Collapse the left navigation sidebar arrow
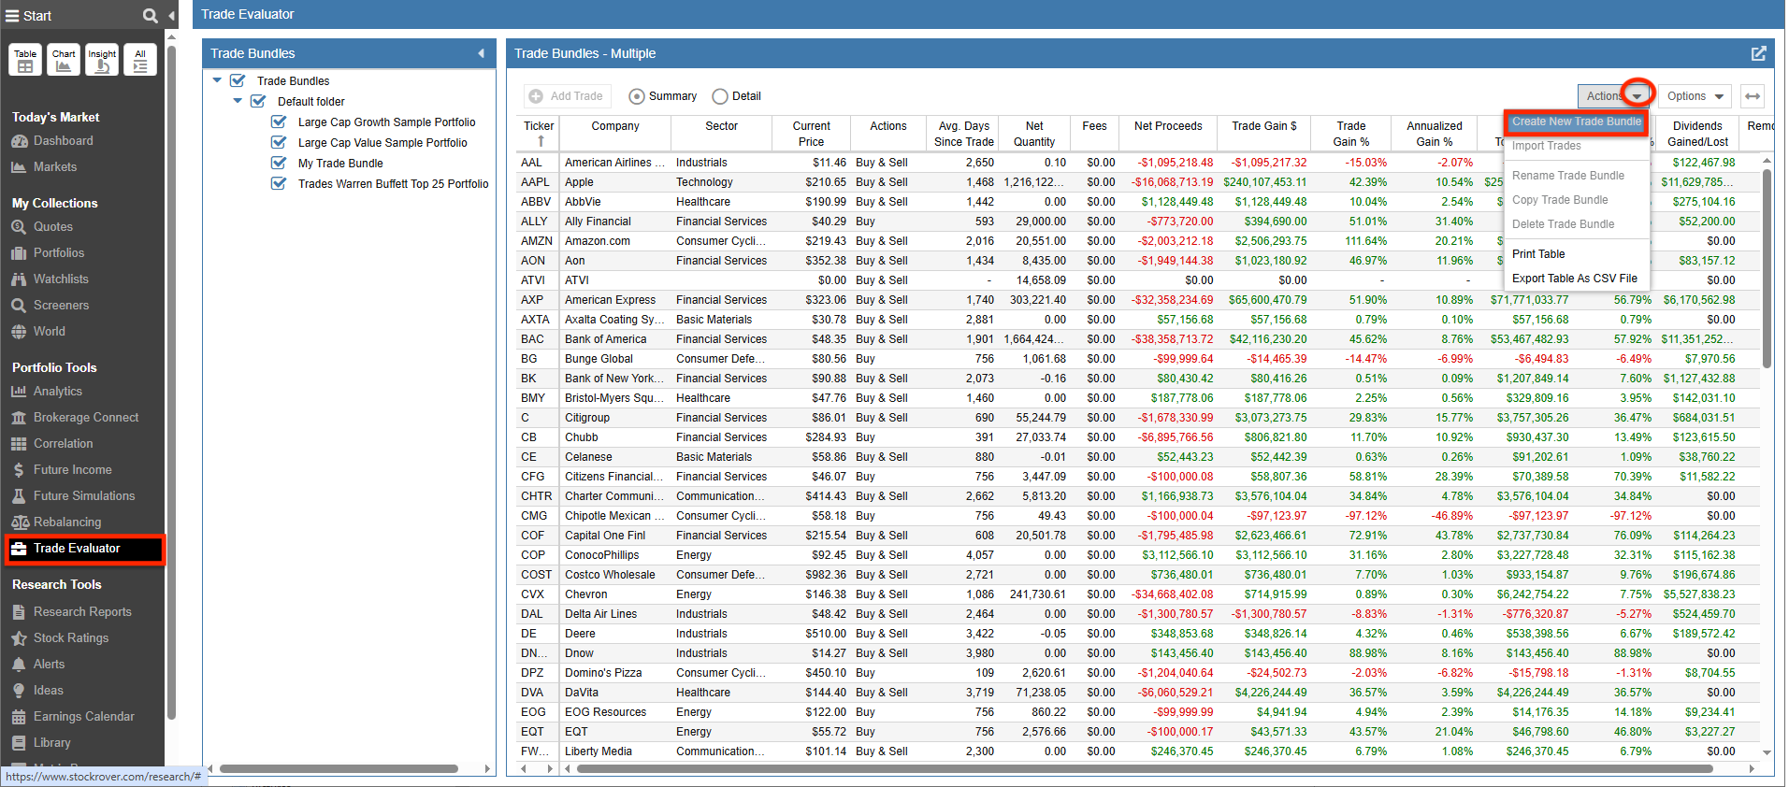 [172, 16]
